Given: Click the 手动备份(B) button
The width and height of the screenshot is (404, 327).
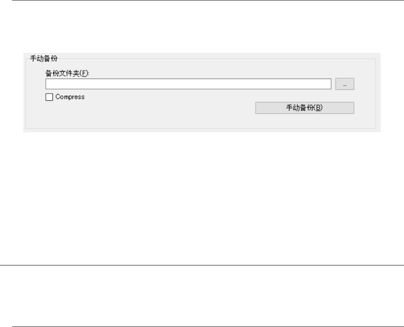Looking at the screenshot, I should 305,108.
